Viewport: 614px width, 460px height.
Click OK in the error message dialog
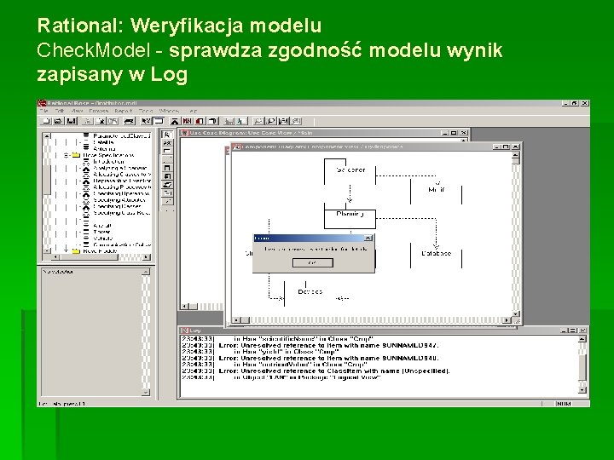click(x=313, y=263)
